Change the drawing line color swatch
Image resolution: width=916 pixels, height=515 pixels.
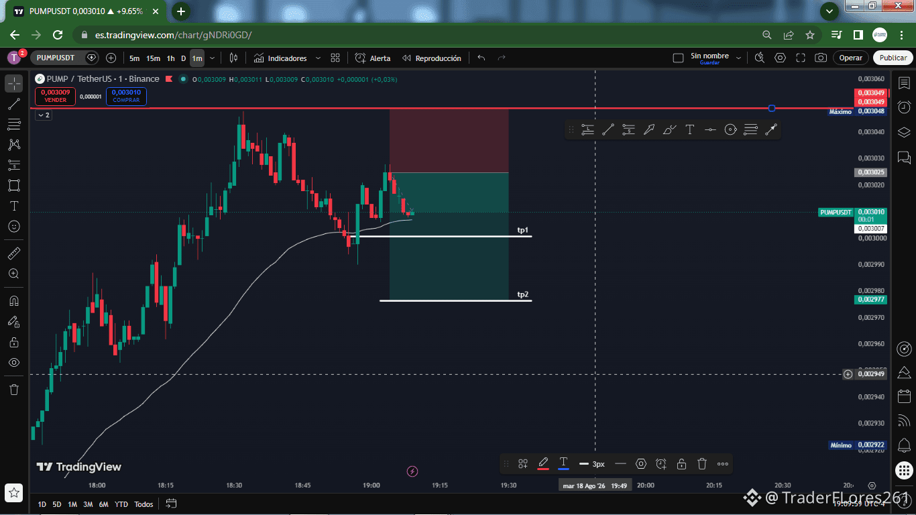[543, 463]
